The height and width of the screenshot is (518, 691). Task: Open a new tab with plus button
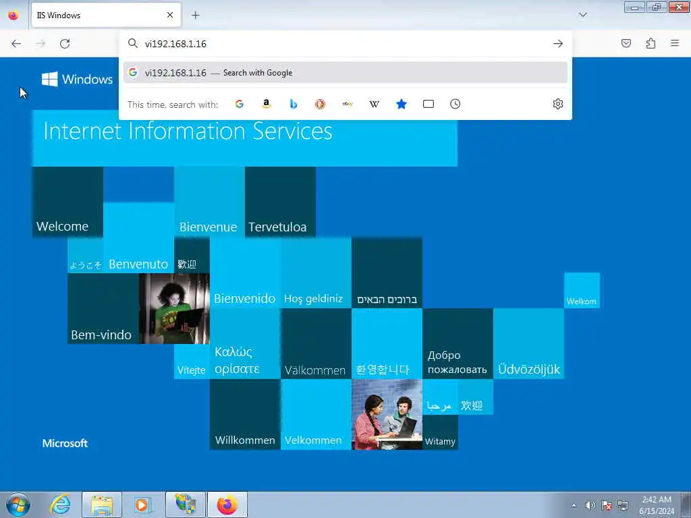195,15
